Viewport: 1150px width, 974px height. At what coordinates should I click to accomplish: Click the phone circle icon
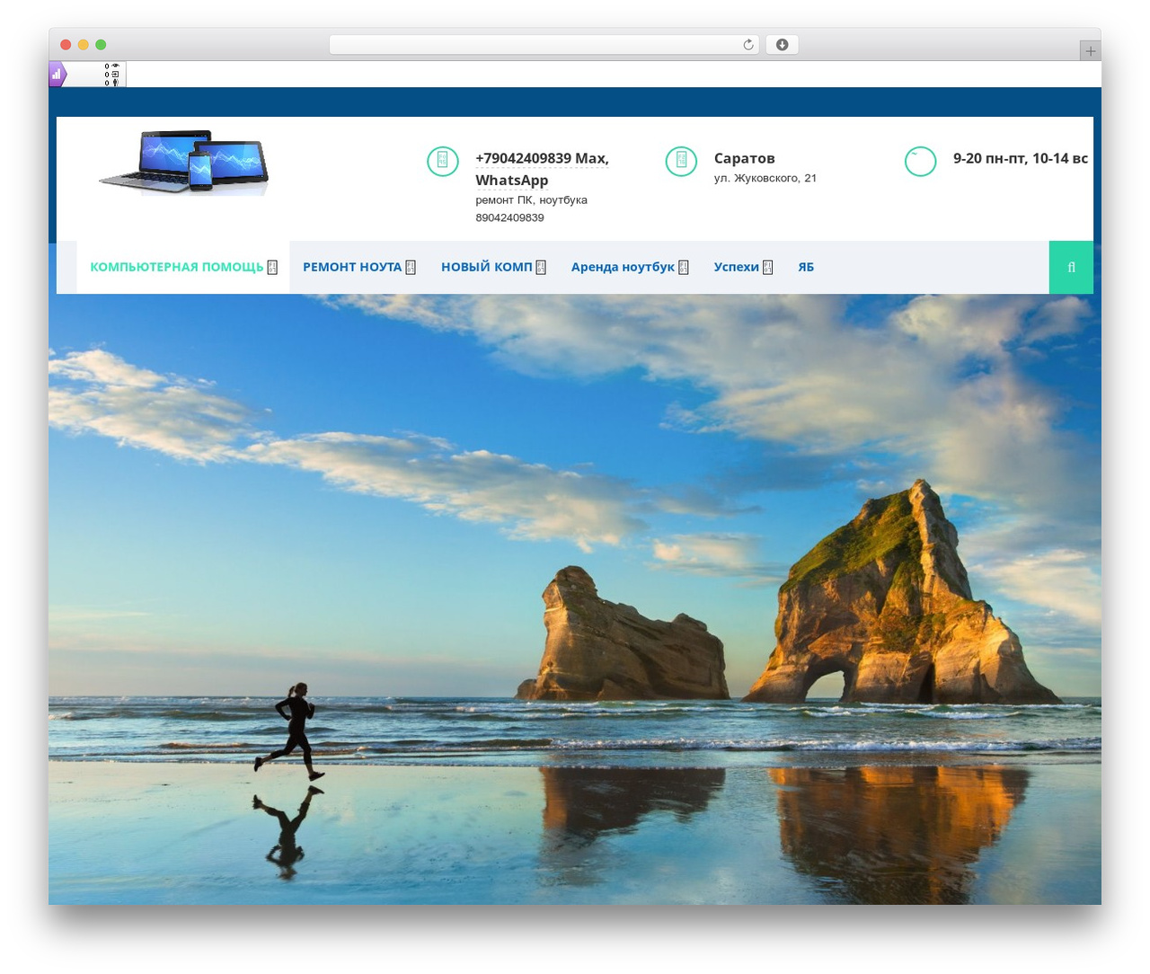click(x=443, y=161)
